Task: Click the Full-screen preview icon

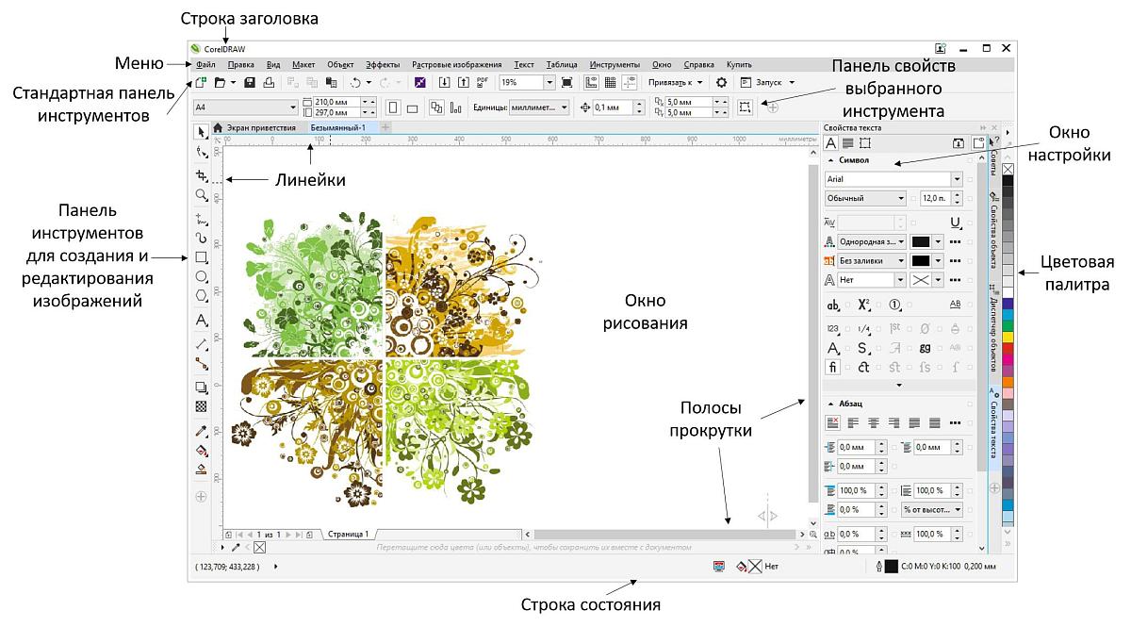Action: [x=566, y=83]
